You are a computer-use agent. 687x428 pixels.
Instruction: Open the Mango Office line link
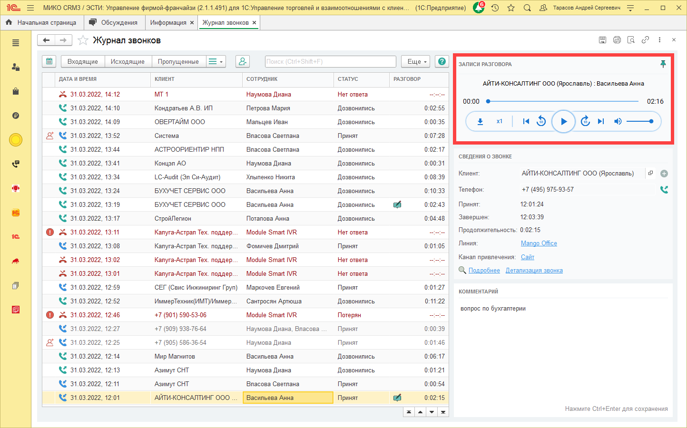tap(539, 243)
